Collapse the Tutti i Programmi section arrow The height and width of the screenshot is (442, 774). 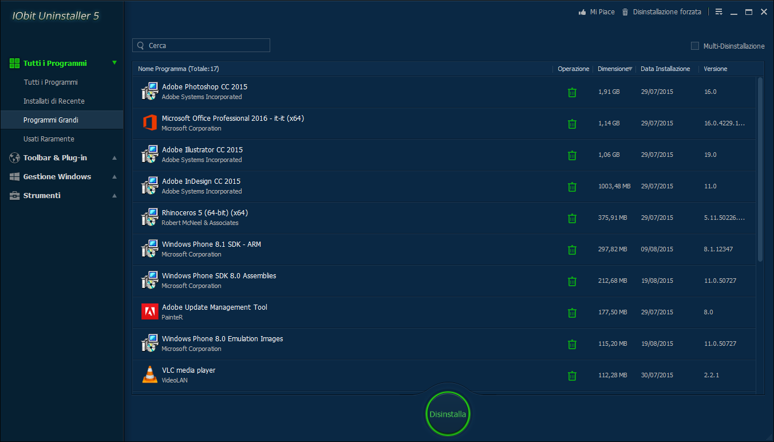tap(114, 63)
